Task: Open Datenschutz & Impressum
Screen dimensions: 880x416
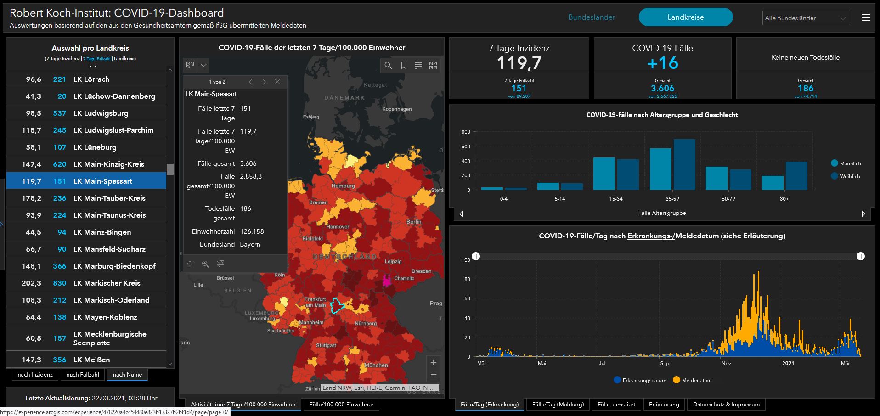Action: pyautogui.click(x=726, y=405)
